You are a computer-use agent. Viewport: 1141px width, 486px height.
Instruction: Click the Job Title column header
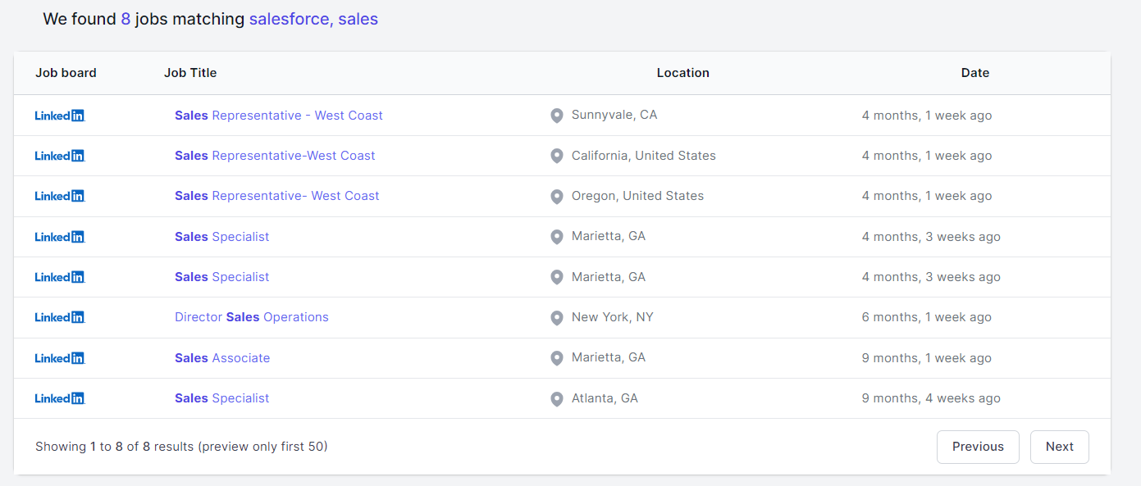tap(190, 73)
